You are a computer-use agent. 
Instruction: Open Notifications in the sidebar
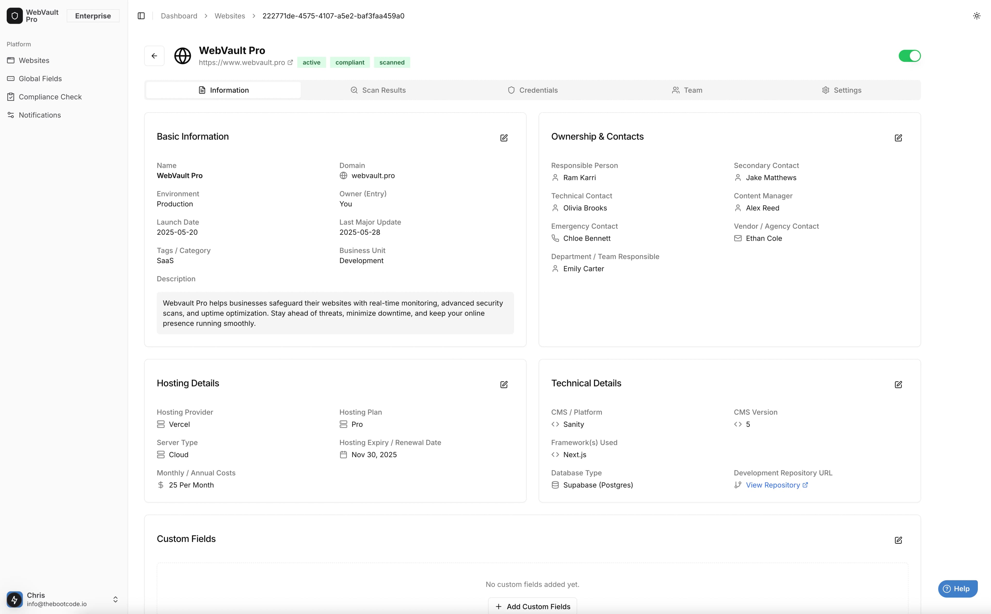(64, 115)
